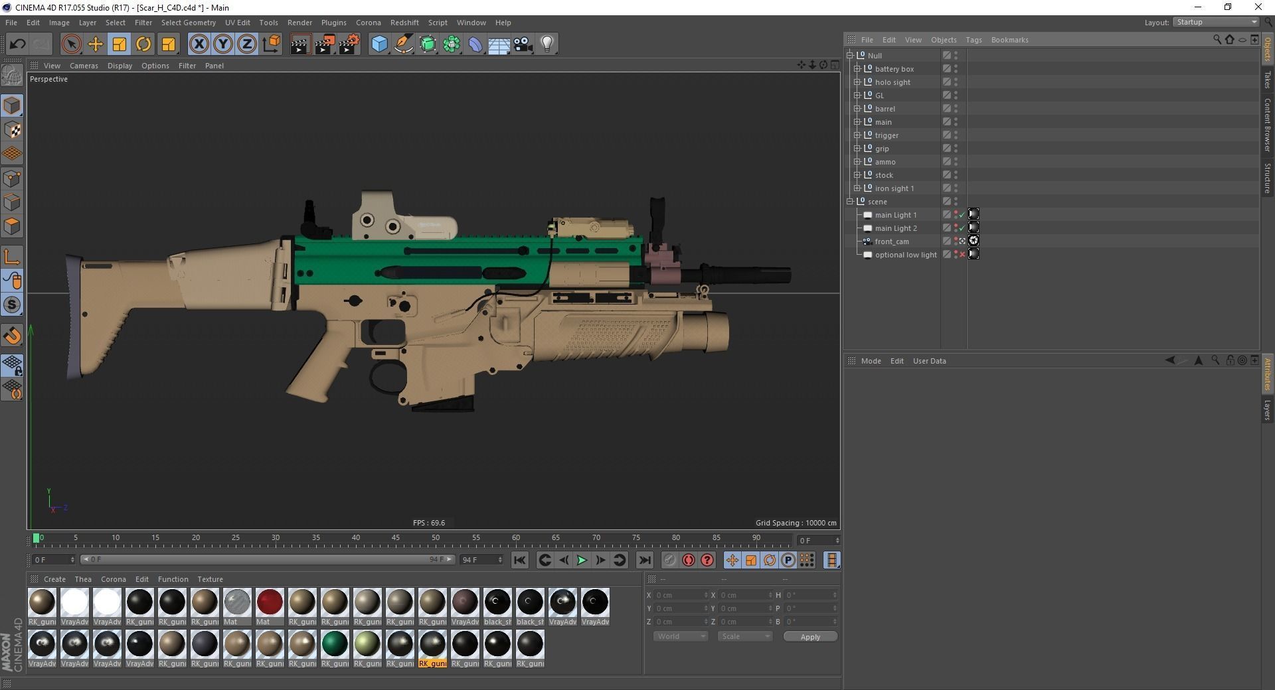
Task: Click the Undo arrow icon
Action: [17, 44]
